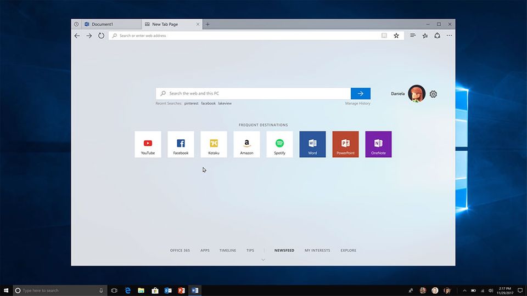
Task: Select the MY INTERESTS tab
Action: [x=317, y=251]
